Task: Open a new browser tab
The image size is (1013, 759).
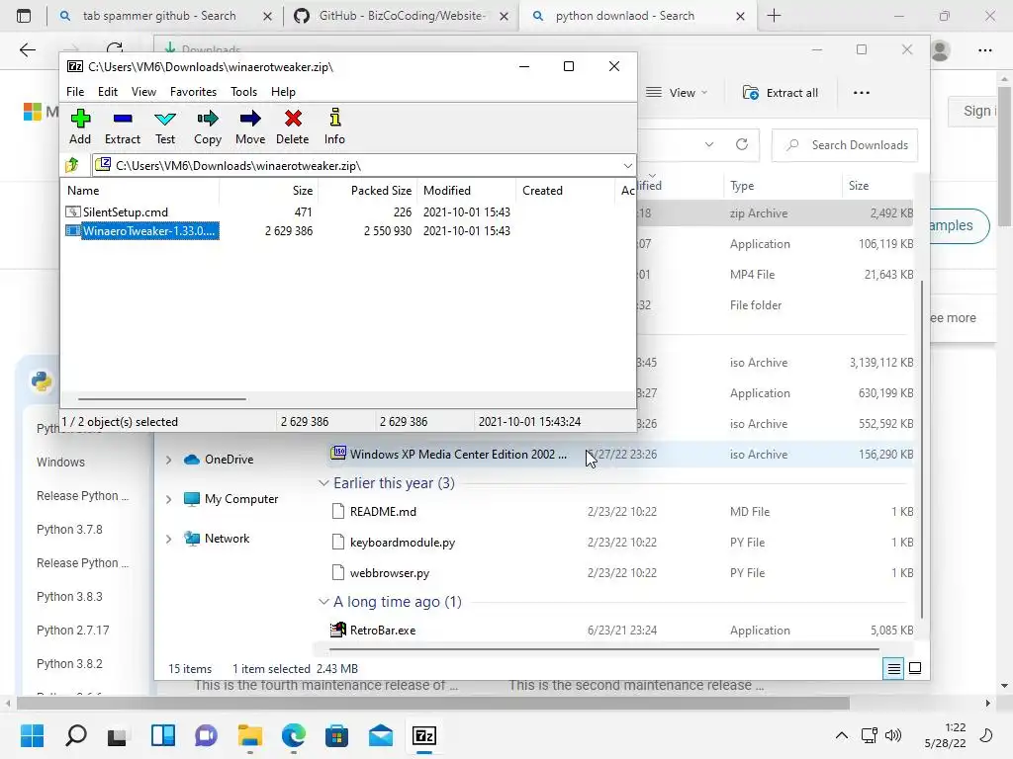Action: click(774, 16)
